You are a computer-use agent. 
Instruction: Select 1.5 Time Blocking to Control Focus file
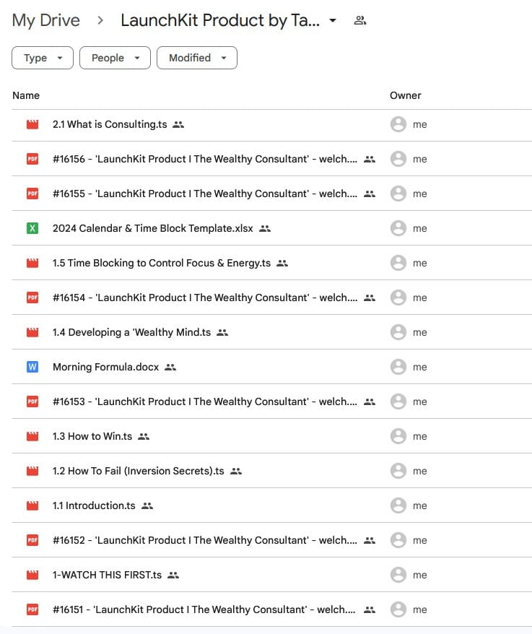(161, 263)
